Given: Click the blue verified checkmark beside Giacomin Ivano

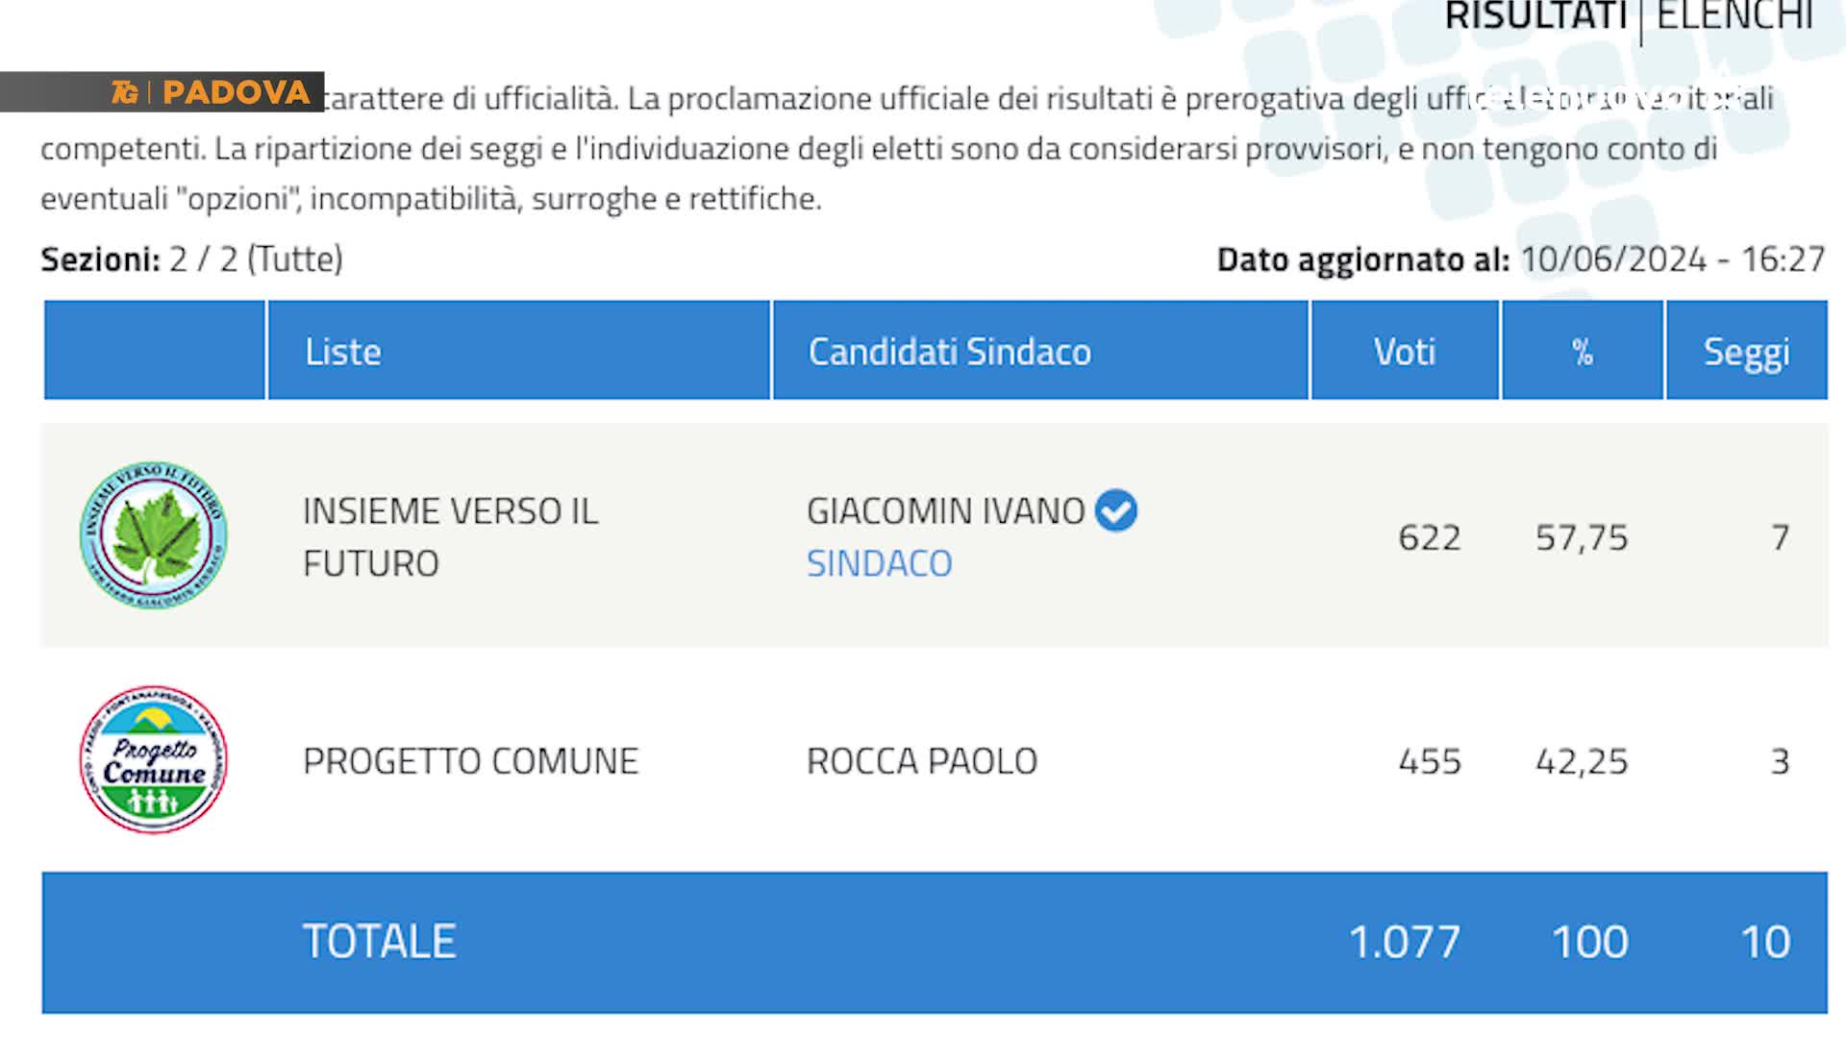Looking at the screenshot, I should coord(1116,510).
